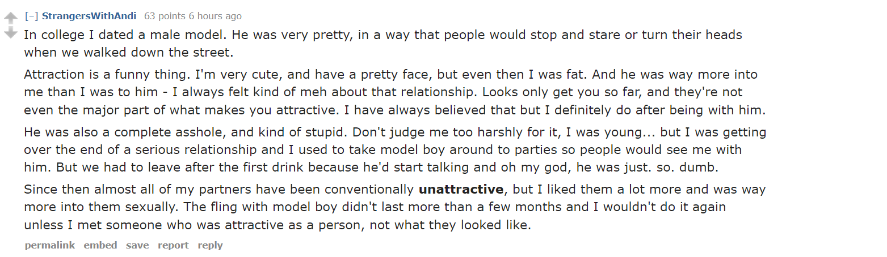The width and height of the screenshot is (887, 257).
Task: Open the StrangersWithAndi user profile
Action: (x=89, y=16)
